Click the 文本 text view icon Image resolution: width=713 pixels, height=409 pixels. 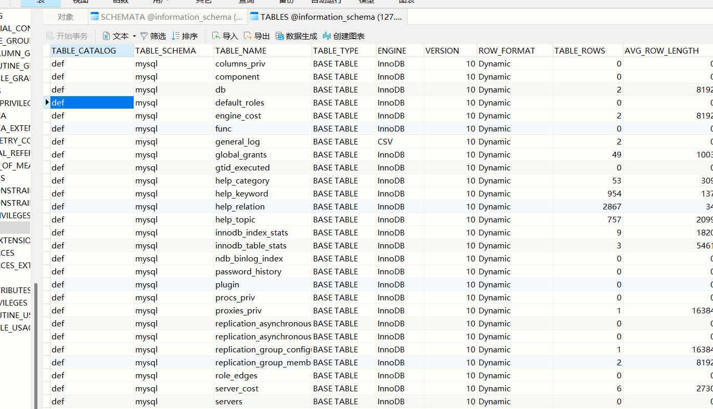click(x=107, y=36)
